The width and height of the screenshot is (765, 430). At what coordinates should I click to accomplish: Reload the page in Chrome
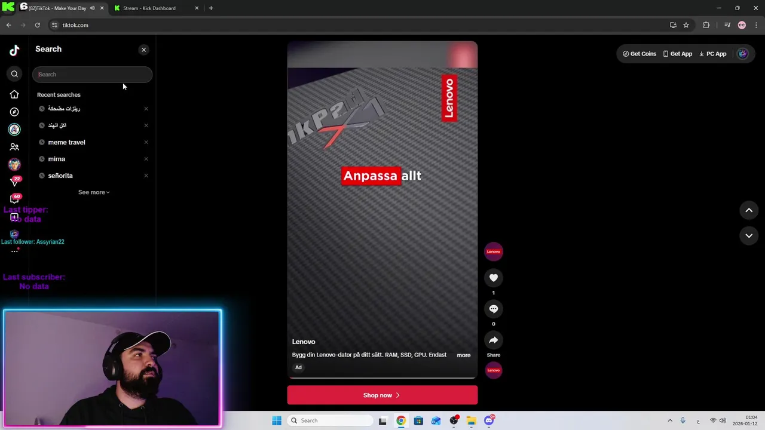[x=37, y=25]
